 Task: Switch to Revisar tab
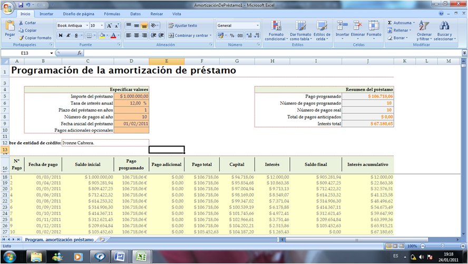(x=157, y=14)
